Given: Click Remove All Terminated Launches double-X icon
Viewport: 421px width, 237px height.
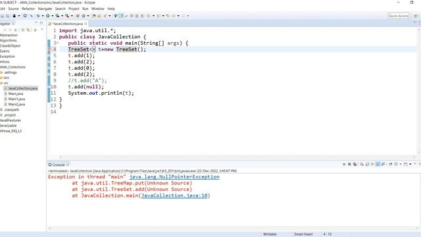Looking at the screenshot, I should click(355, 164).
